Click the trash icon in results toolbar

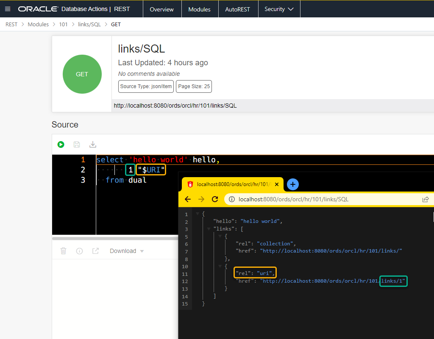coord(64,251)
